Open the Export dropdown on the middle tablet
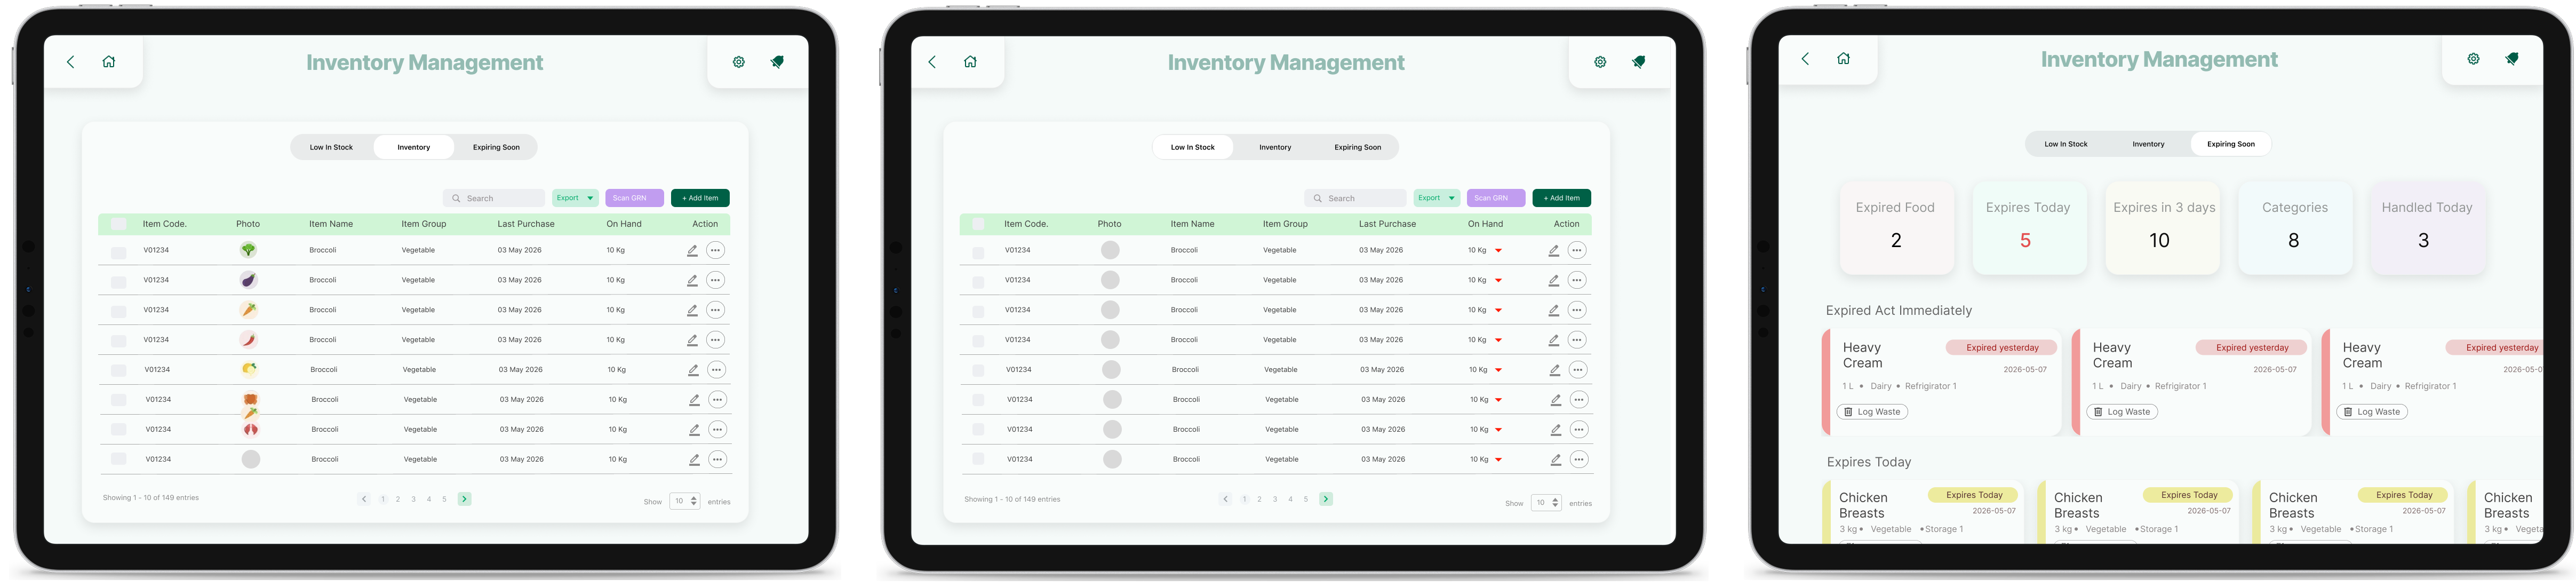This screenshot has height=587, width=2576. [x=1436, y=198]
